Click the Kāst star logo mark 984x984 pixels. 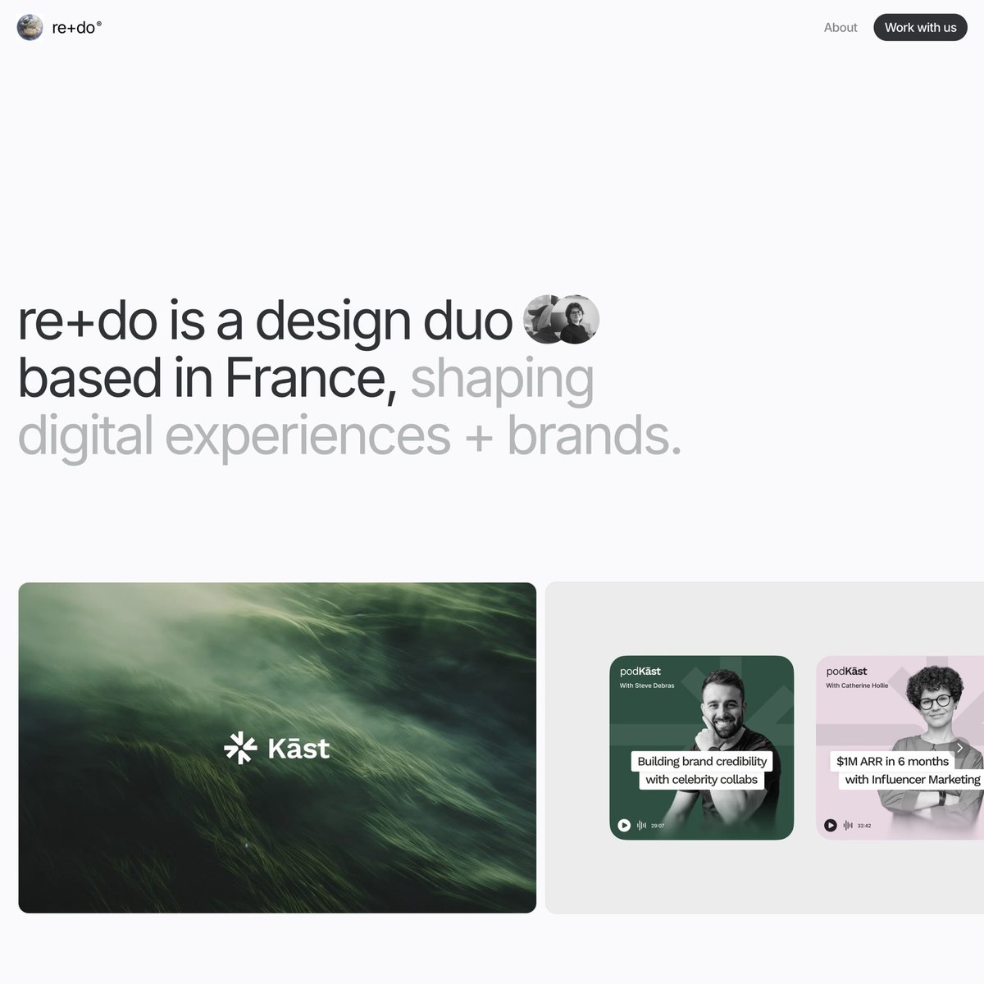pos(240,748)
